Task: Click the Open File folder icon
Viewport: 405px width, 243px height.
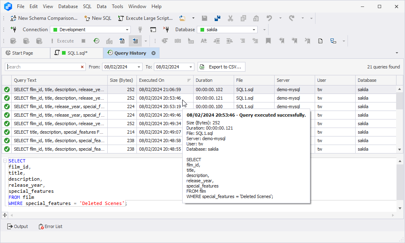Action: pyautogui.click(x=182, y=18)
